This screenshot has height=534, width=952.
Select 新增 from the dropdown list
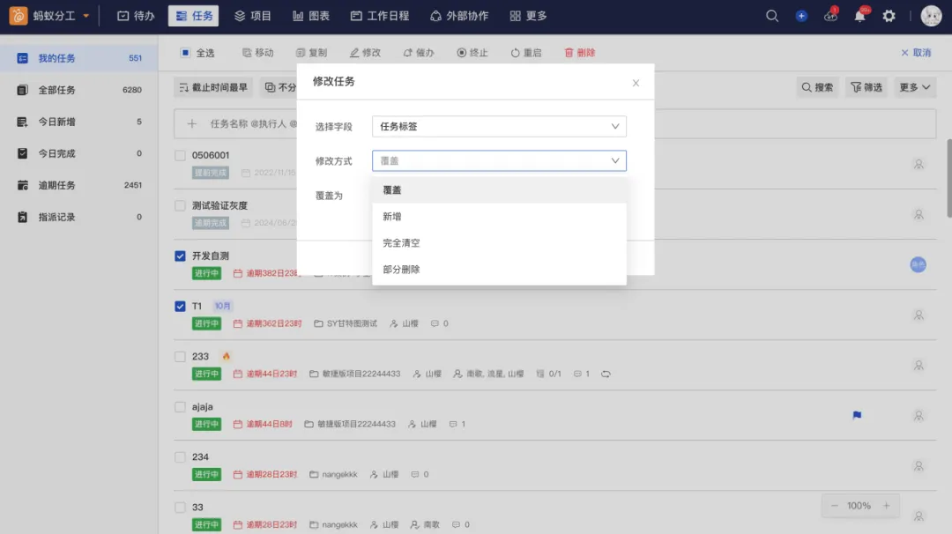[392, 217]
